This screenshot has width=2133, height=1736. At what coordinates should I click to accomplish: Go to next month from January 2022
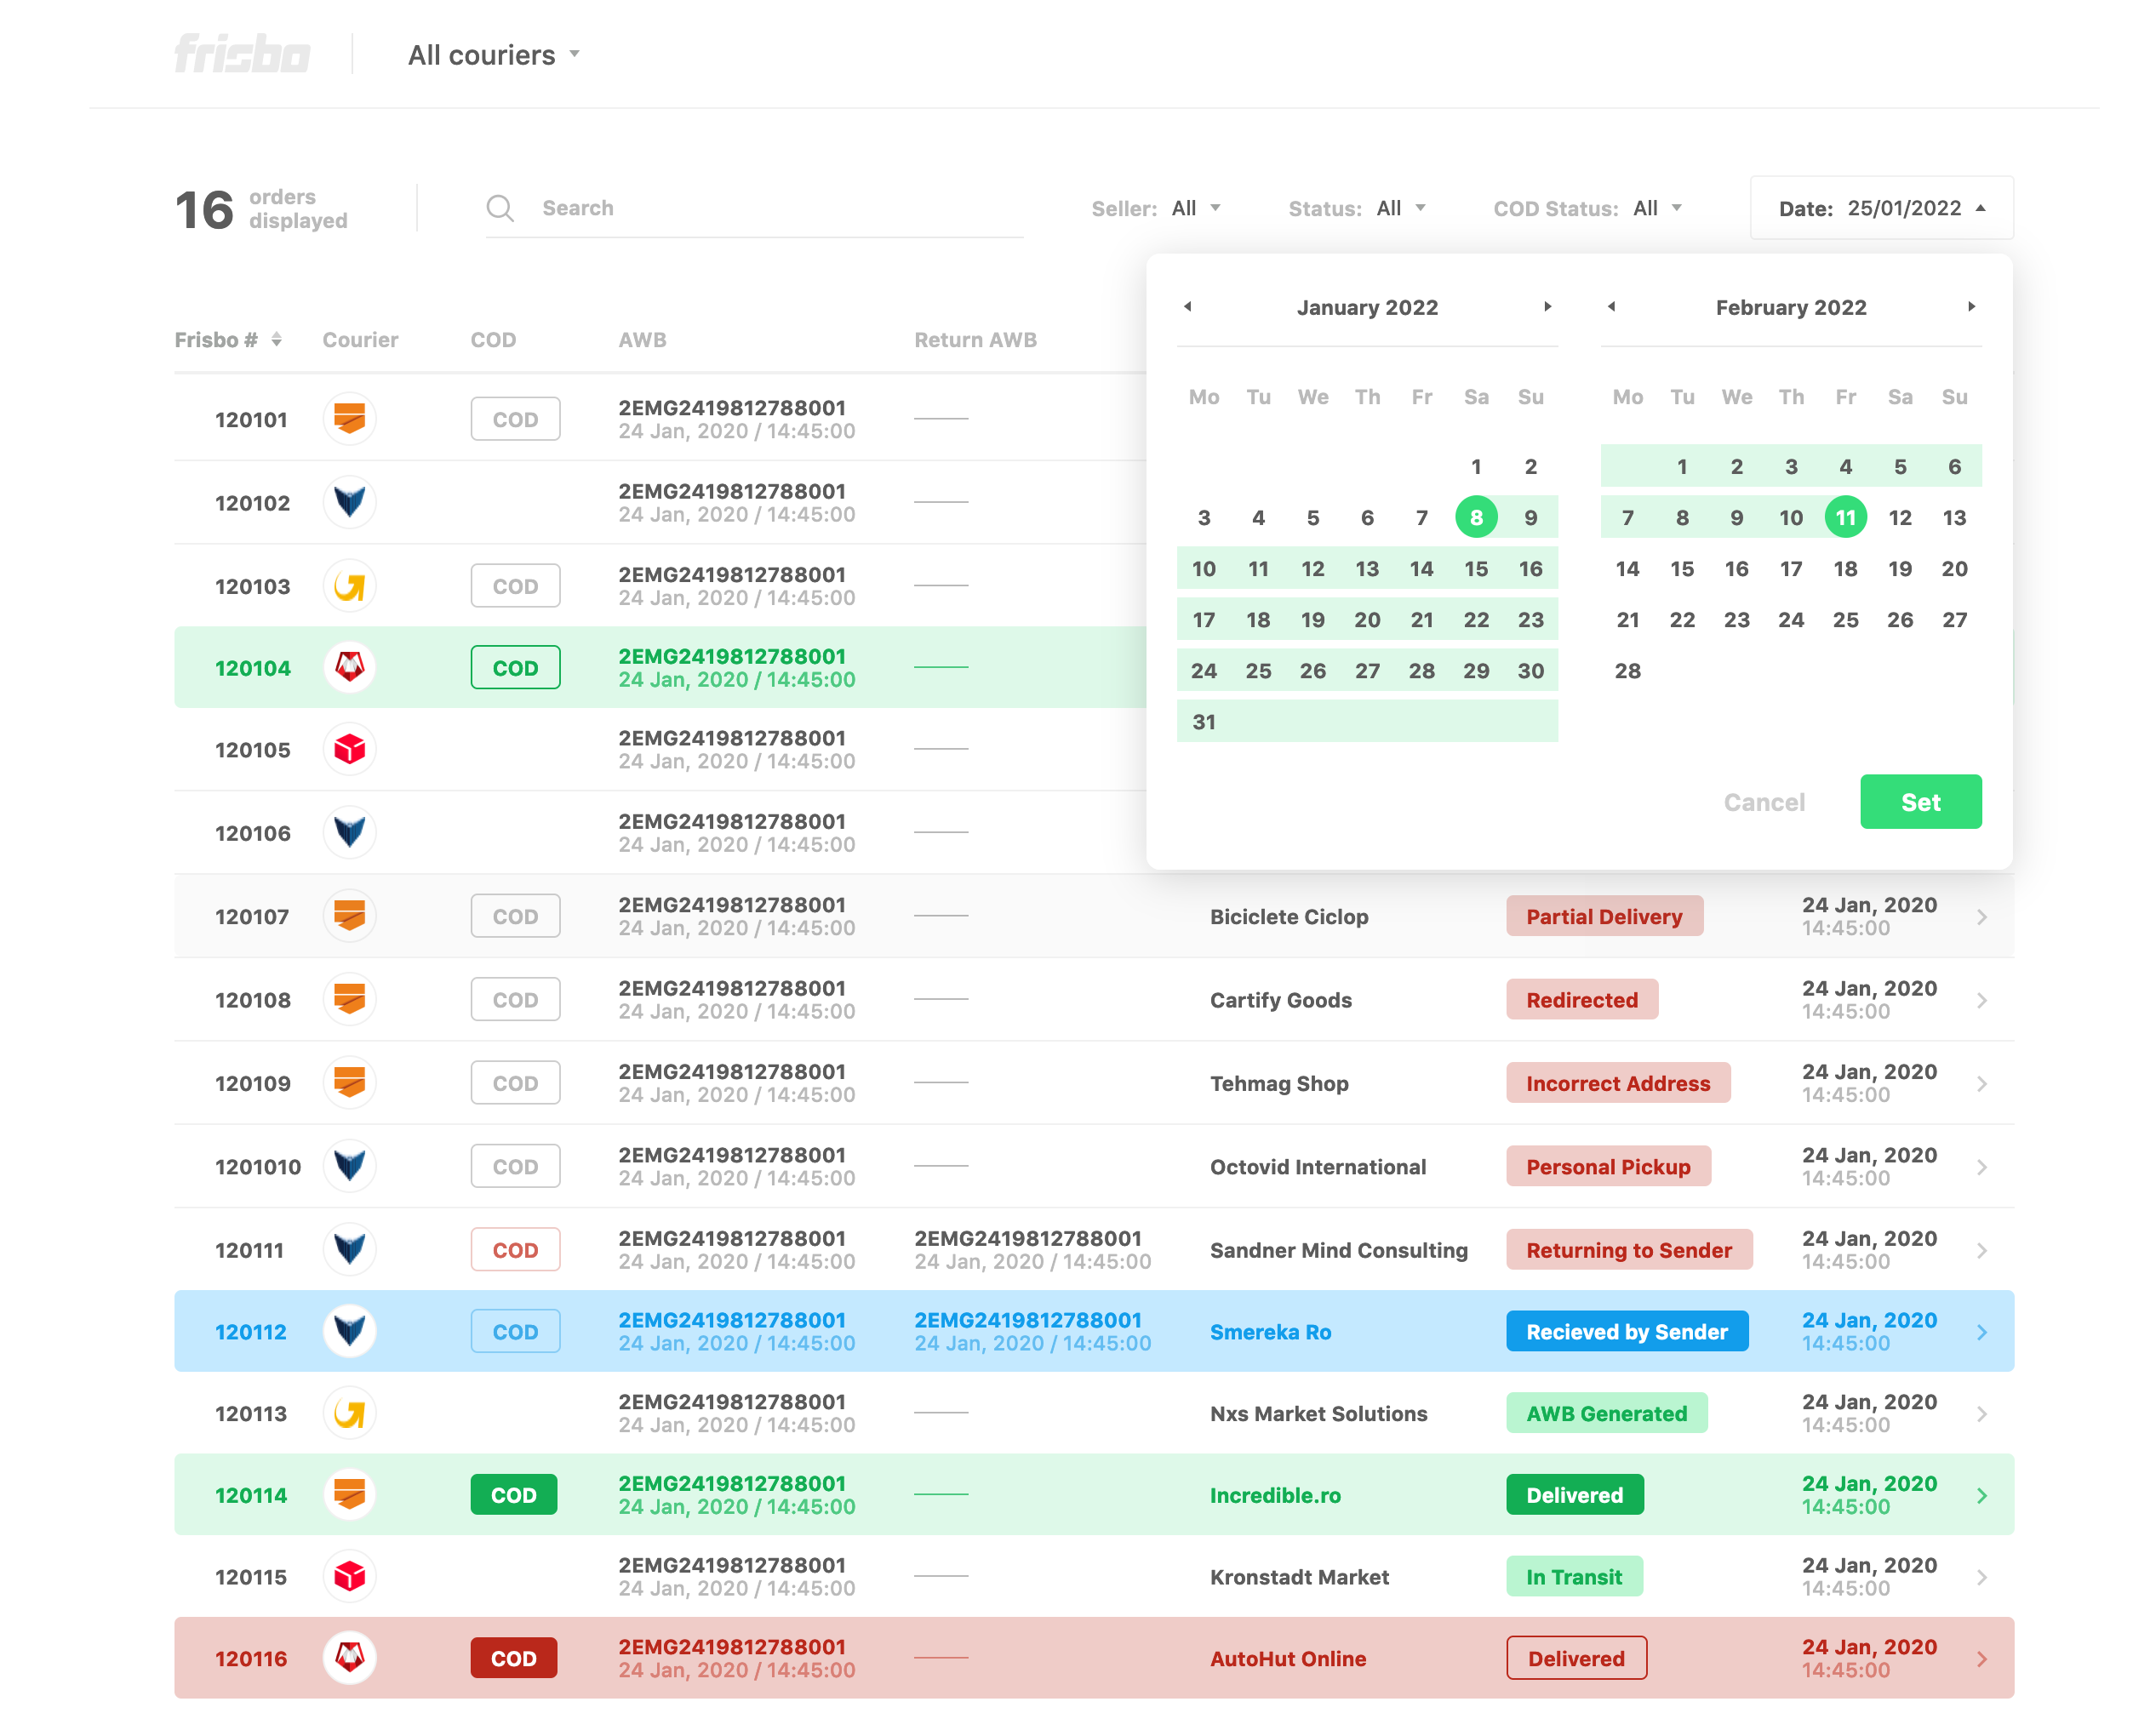tap(1547, 307)
